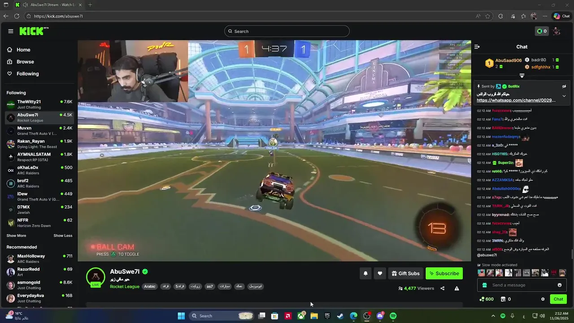Follow heart button for AbuSwe7l
Viewport: 574px width, 323px height.
coord(380,273)
